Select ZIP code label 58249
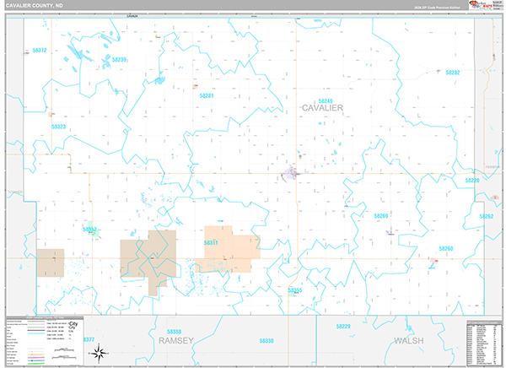506x368 pixels. click(326, 100)
